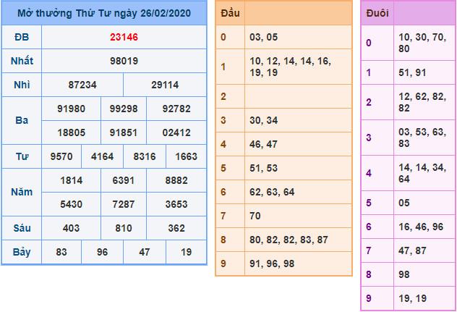This screenshot has width=457, height=312.
Task: Select third prize number 91980
Action: 72,109
